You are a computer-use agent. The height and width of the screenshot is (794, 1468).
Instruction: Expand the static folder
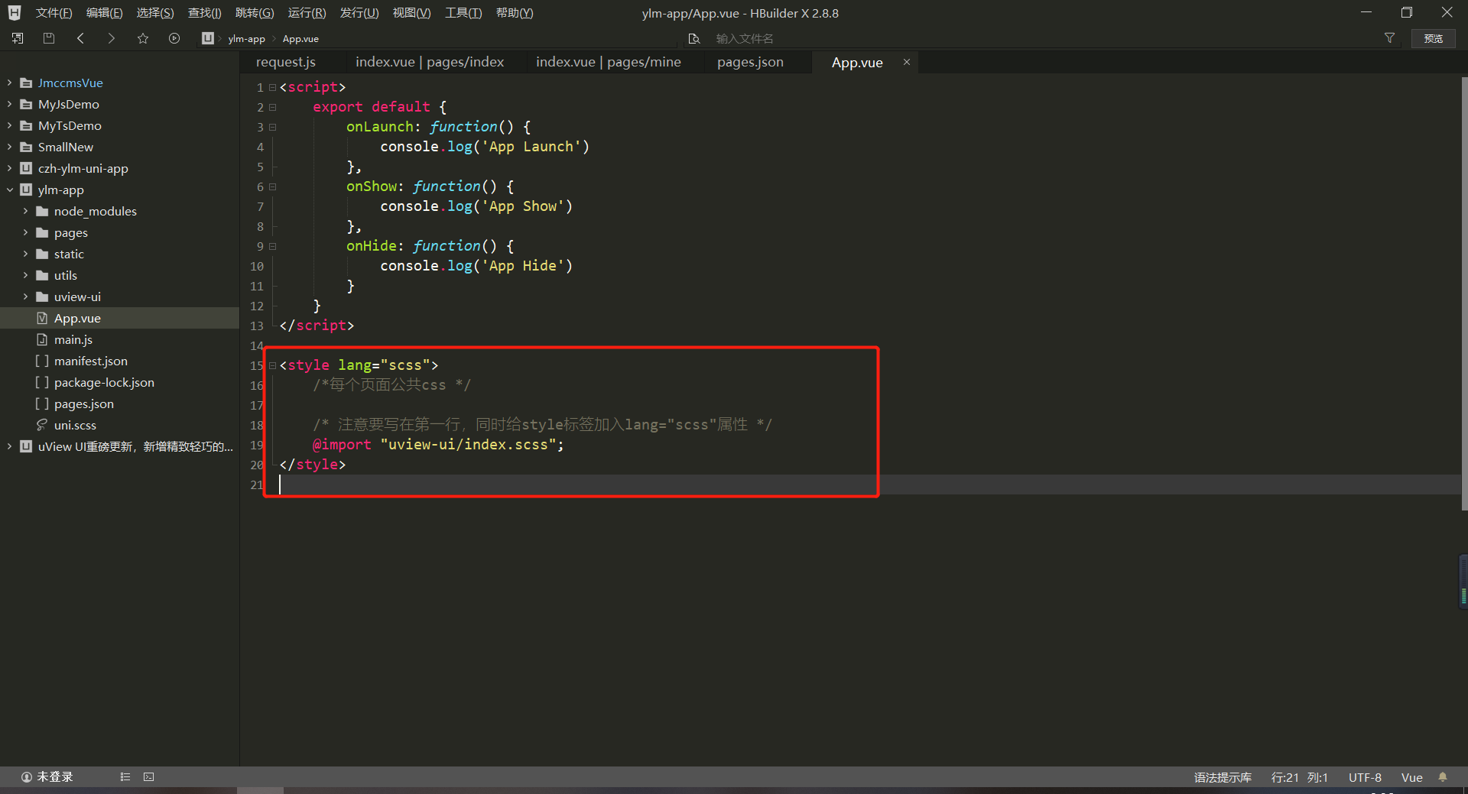coord(25,254)
